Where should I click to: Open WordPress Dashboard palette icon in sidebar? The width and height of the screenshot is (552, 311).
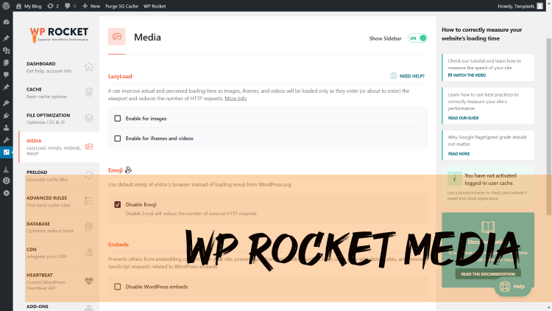click(7, 22)
